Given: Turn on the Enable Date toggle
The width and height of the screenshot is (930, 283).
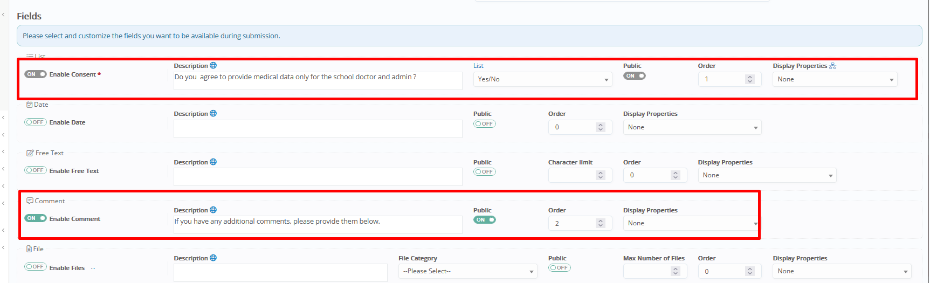Looking at the screenshot, I should pos(36,122).
